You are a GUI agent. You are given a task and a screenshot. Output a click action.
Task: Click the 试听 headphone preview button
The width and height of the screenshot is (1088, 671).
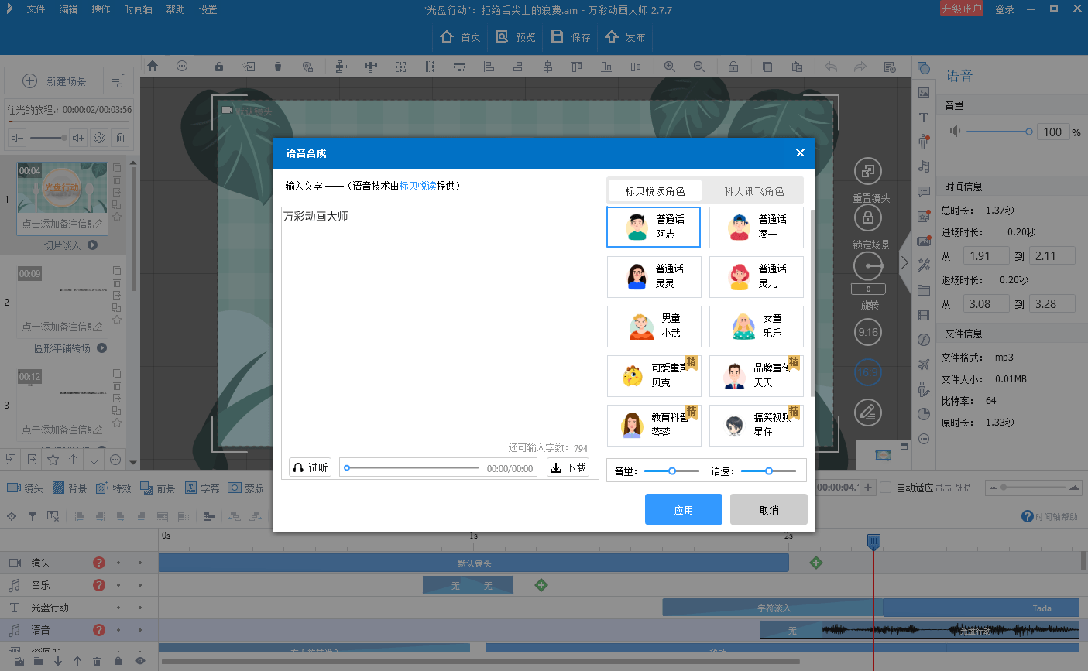click(310, 467)
